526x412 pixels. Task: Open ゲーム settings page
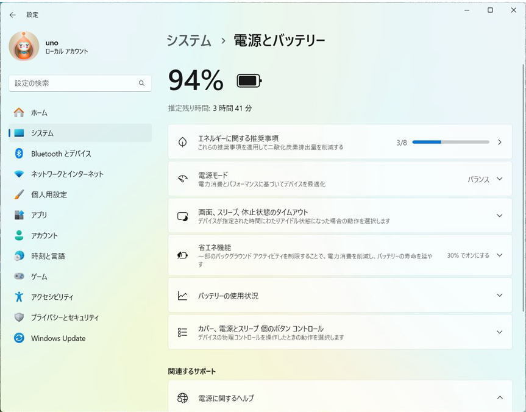click(80, 277)
